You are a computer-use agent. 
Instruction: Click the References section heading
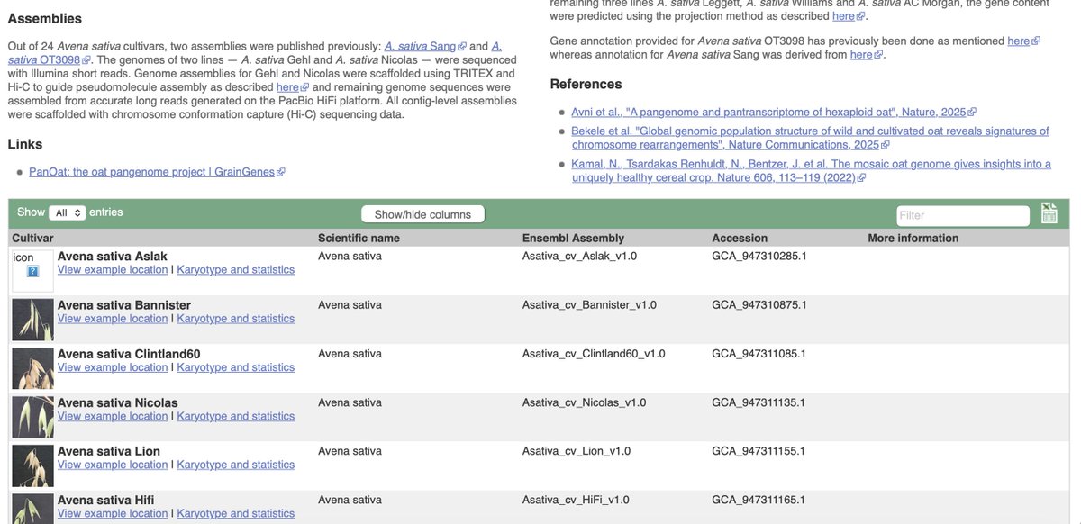pyautogui.click(x=586, y=84)
